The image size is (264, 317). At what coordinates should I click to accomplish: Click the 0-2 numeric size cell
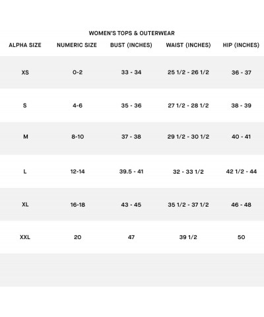pyautogui.click(x=77, y=72)
